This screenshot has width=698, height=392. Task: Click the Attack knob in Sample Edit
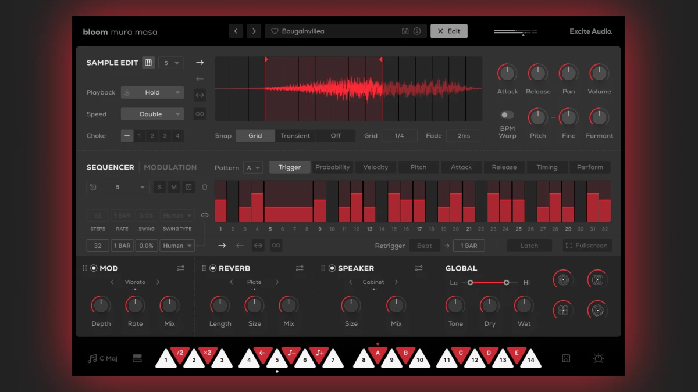tap(507, 73)
